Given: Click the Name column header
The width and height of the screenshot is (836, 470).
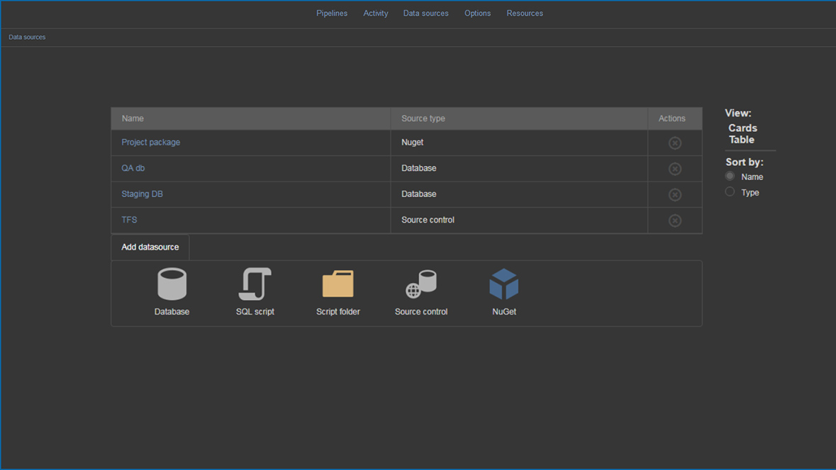Looking at the screenshot, I should [130, 118].
